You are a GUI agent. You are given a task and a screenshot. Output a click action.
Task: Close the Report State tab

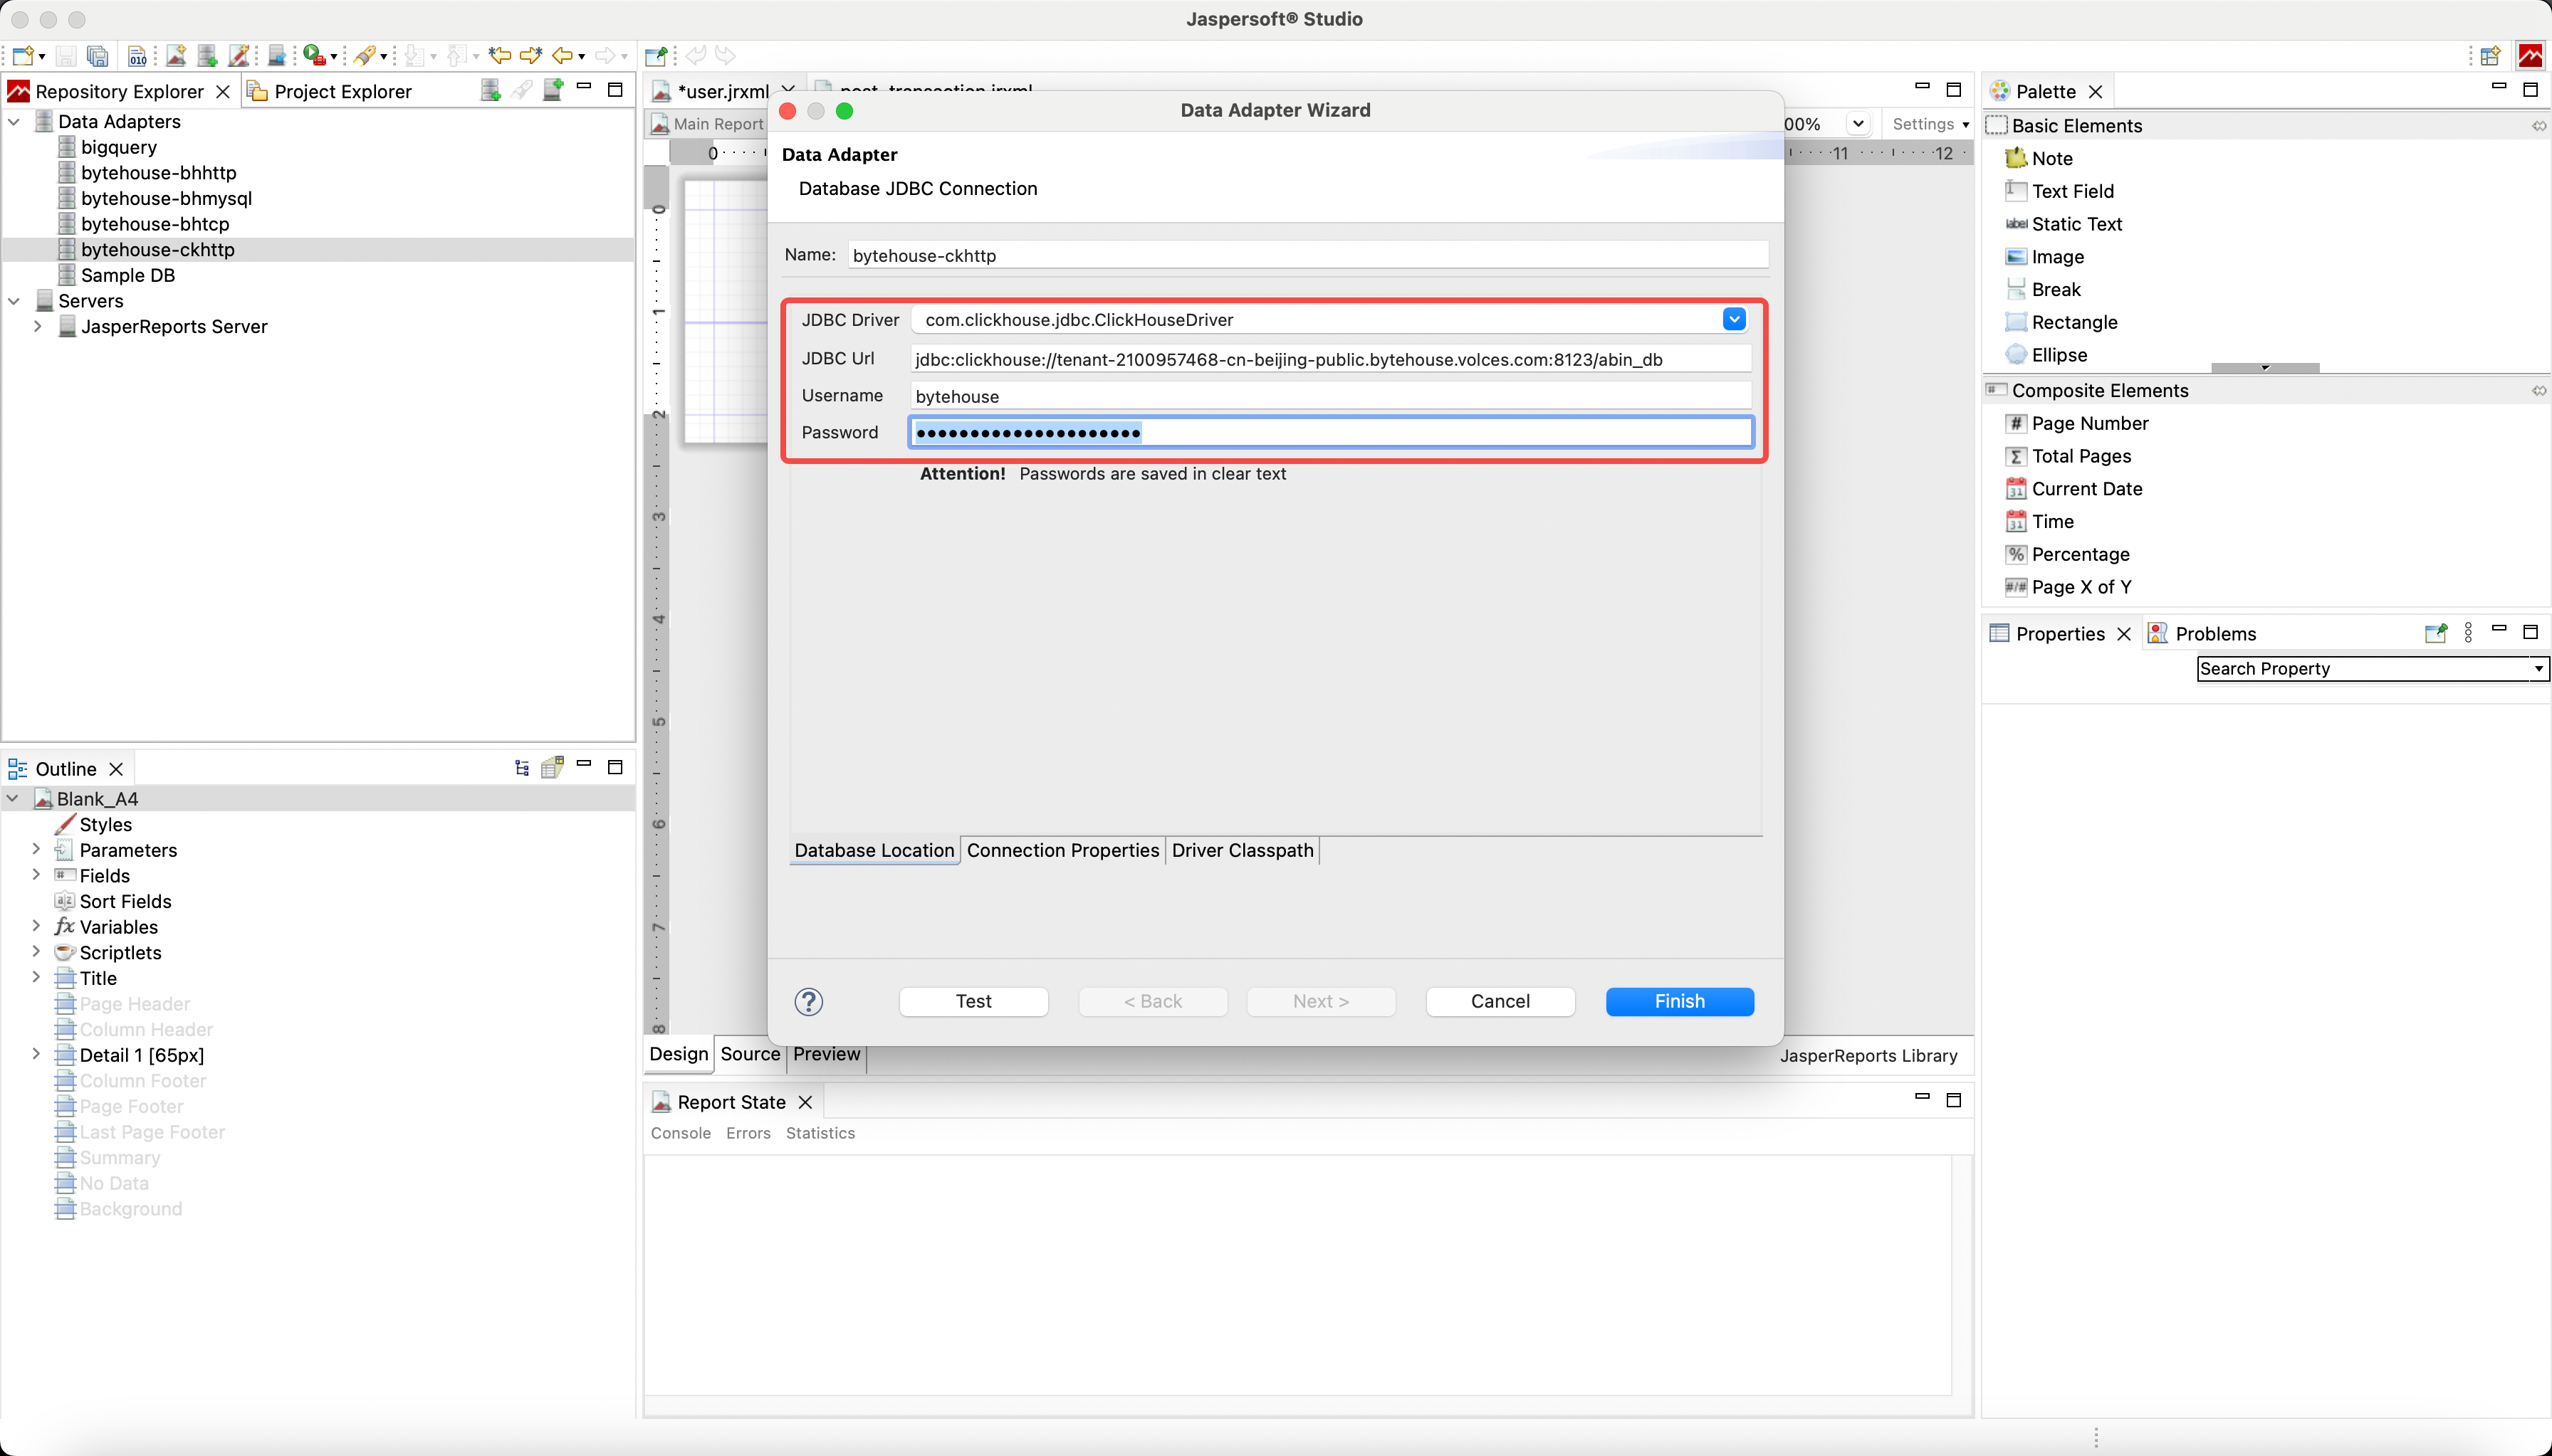pos(805,1102)
